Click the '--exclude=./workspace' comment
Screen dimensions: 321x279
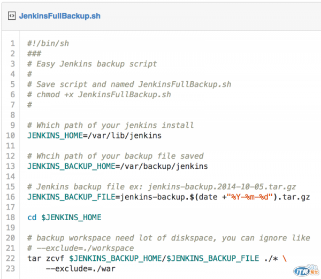(x=81, y=248)
